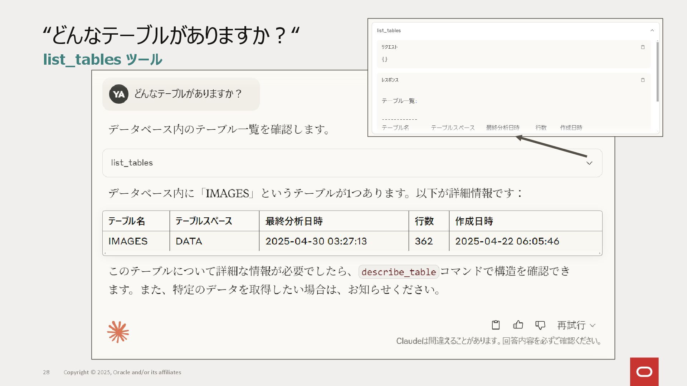This screenshot has height=386, width=687.
Task: Click table's left horizontal scroll arrow
Action: (x=105, y=253)
